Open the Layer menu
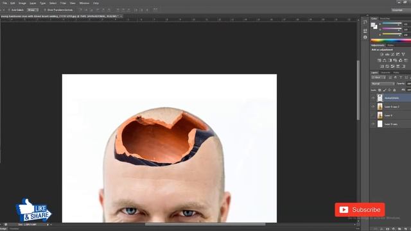 pyautogui.click(x=33, y=3)
